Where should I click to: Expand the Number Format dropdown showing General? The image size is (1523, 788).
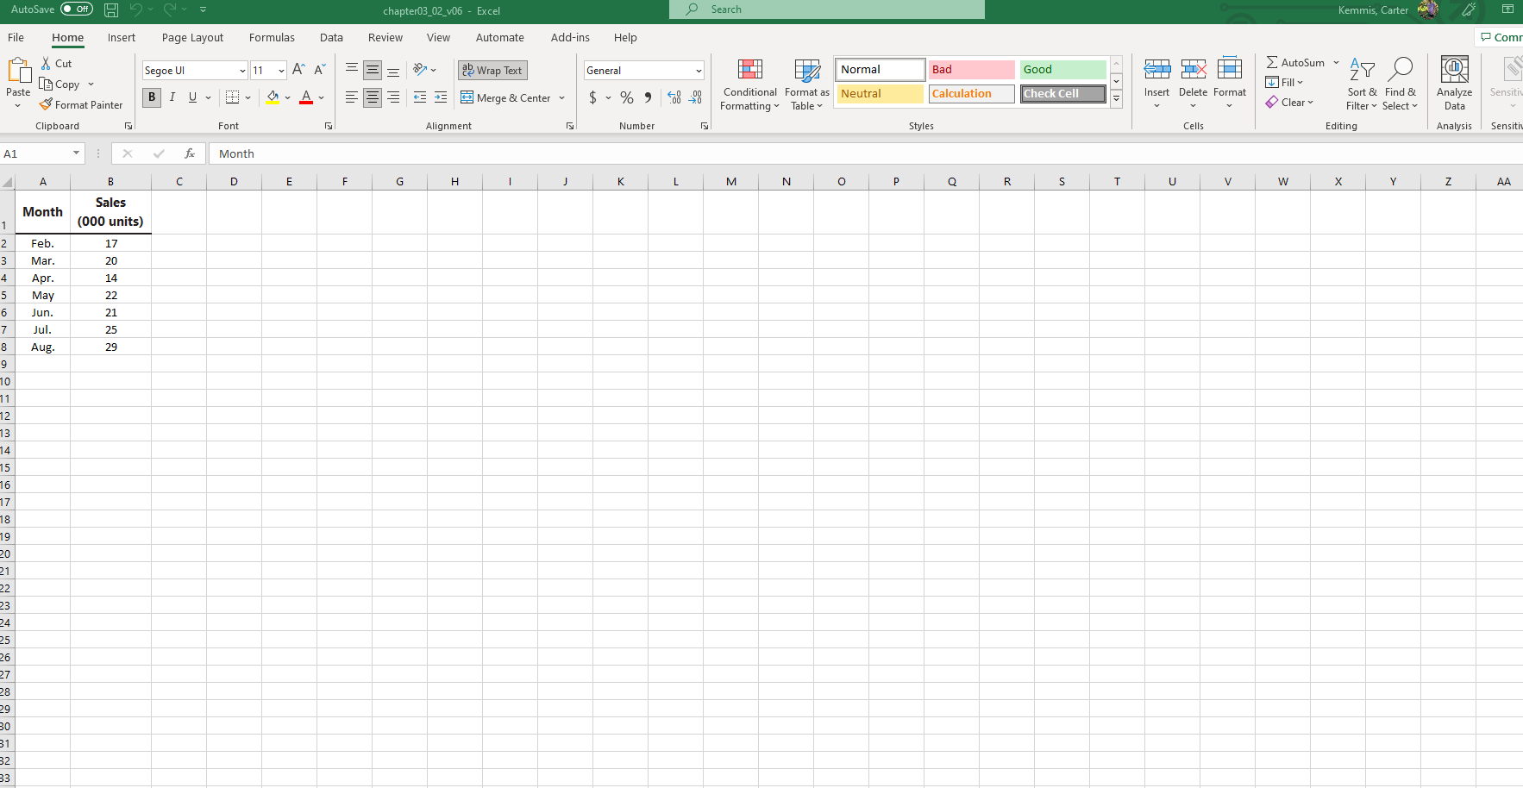tap(698, 70)
